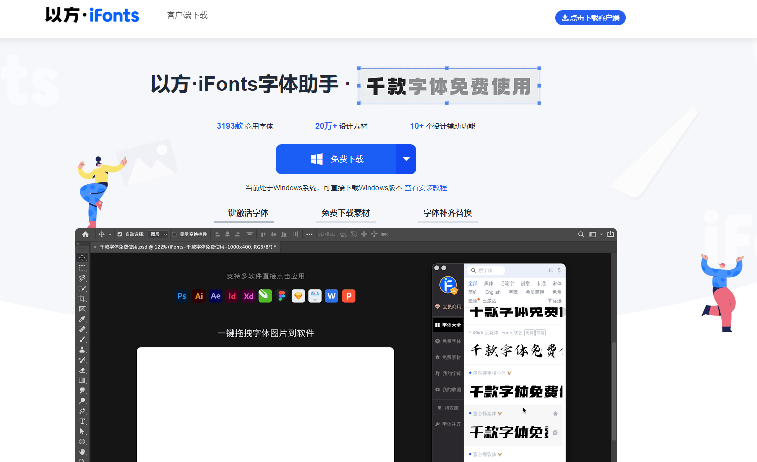
Task: Select the Move tool in the toolbar
Action: tap(82, 257)
